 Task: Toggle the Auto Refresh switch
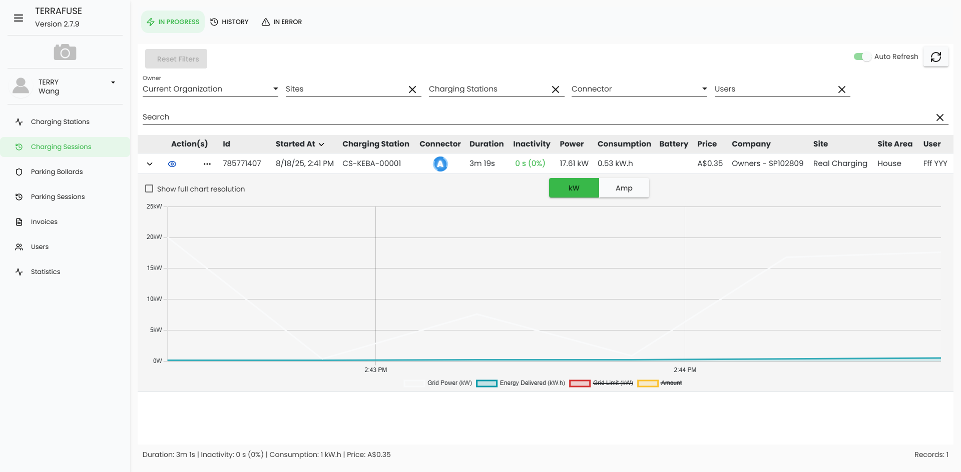(862, 57)
